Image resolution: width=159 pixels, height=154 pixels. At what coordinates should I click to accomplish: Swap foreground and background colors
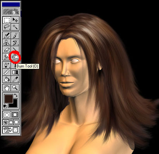(x=16, y=96)
